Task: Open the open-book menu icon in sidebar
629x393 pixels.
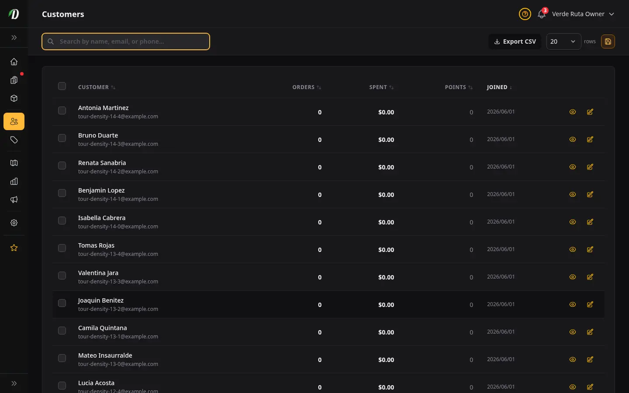Action: [x=14, y=163]
